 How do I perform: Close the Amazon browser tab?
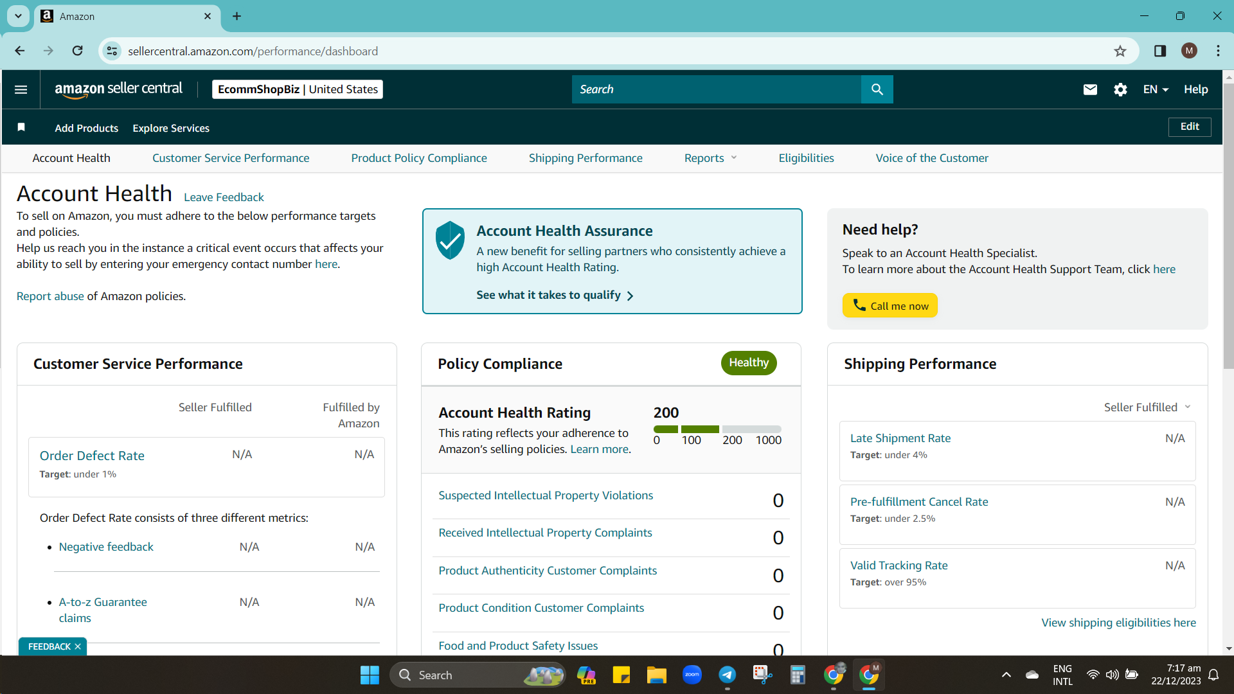(x=208, y=16)
